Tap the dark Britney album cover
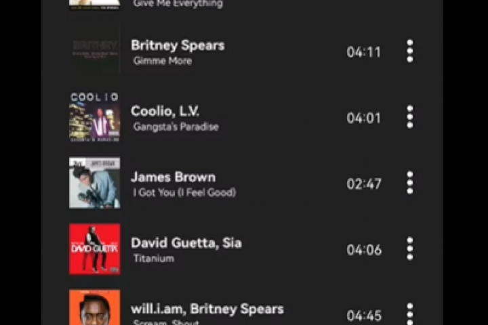The image size is (488, 325). pyautogui.click(x=95, y=51)
